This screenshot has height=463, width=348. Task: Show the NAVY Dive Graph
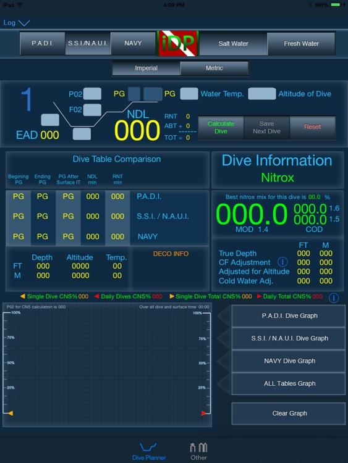click(288, 361)
